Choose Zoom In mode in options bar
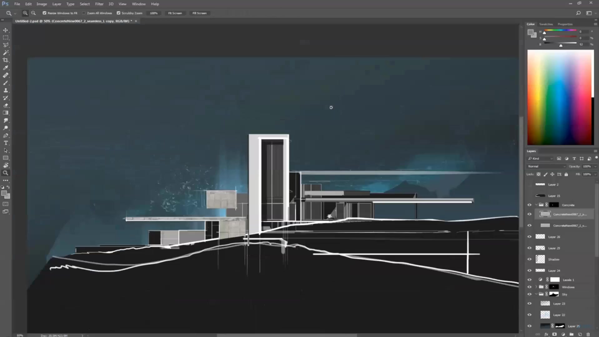Screen dimensions: 599x337 (x=25, y=13)
